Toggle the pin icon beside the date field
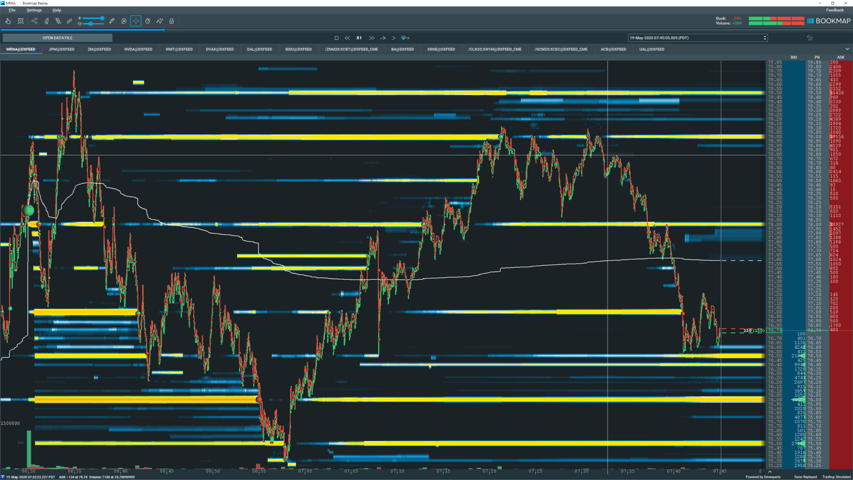The height and width of the screenshot is (480, 853). (x=810, y=38)
